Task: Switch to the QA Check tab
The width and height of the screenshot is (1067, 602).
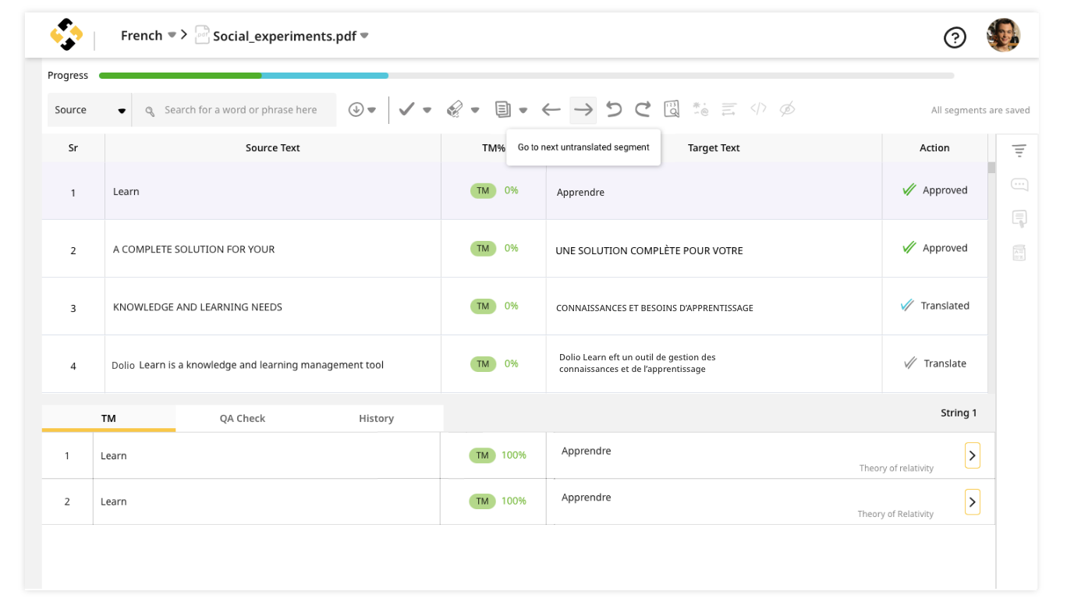Action: pyautogui.click(x=243, y=418)
